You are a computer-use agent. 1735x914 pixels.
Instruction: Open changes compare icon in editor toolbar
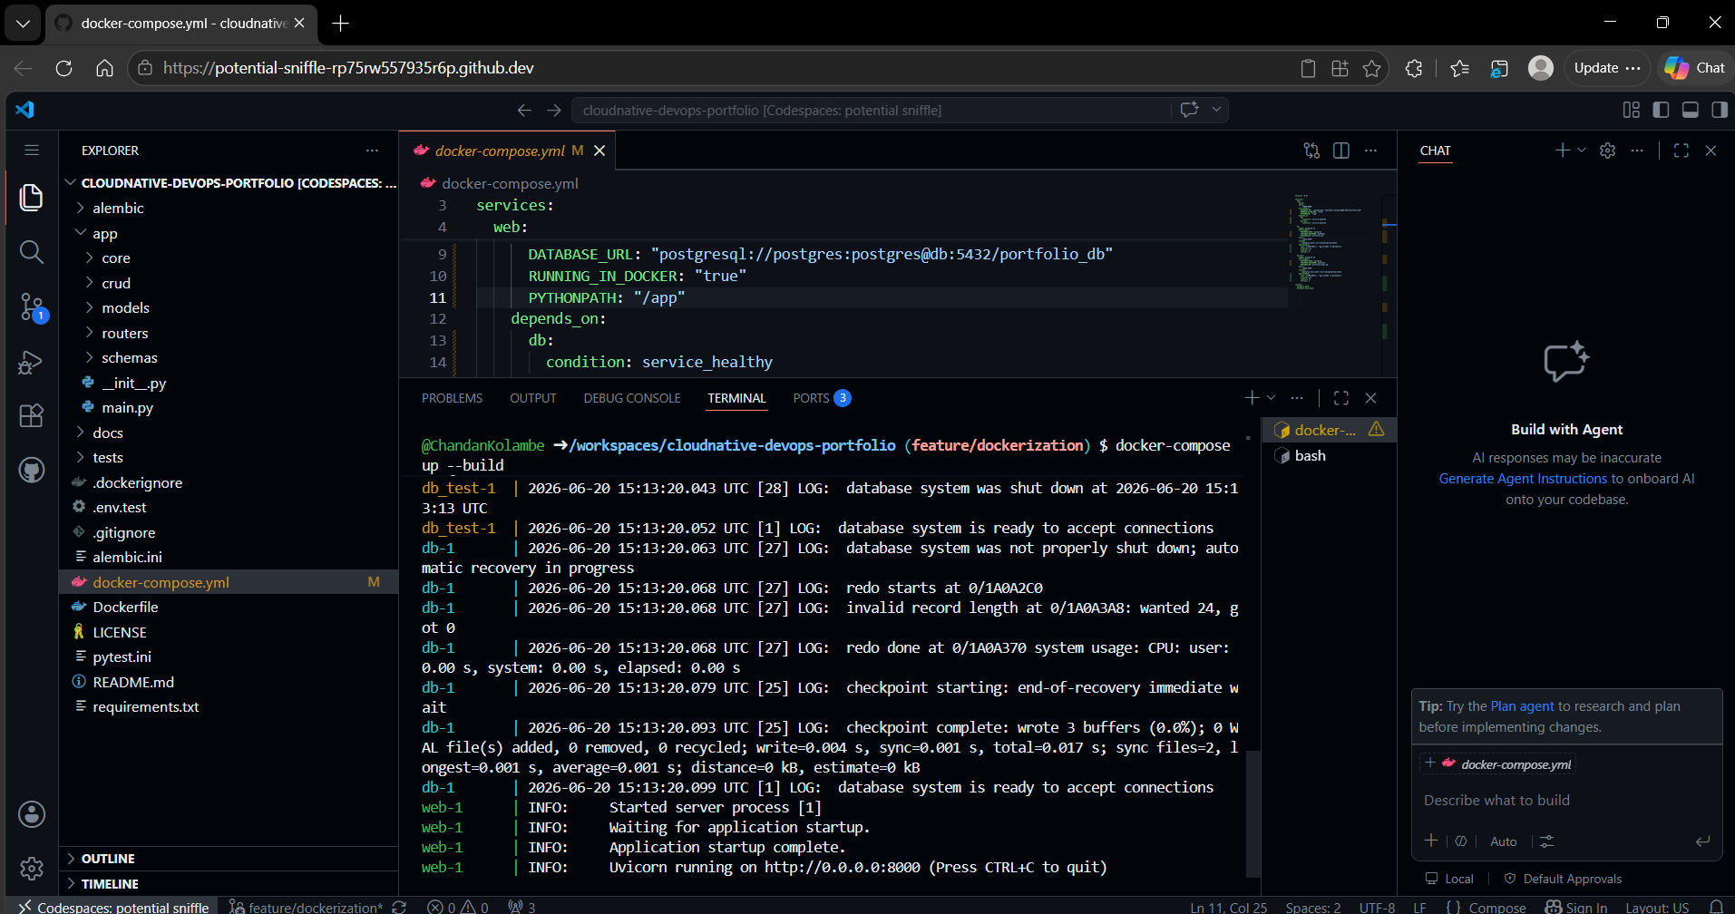tap(1311, 151)
